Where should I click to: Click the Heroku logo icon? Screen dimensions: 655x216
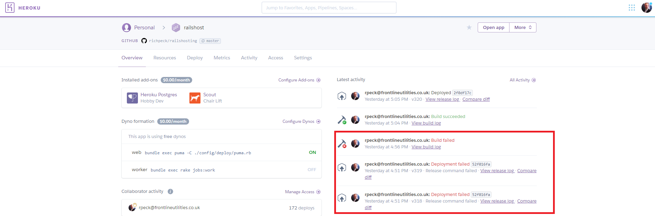click(x=10, y=8)
